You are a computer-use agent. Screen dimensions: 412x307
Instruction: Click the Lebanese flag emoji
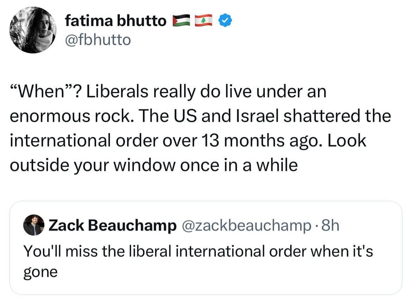click(x=204, y=20)
